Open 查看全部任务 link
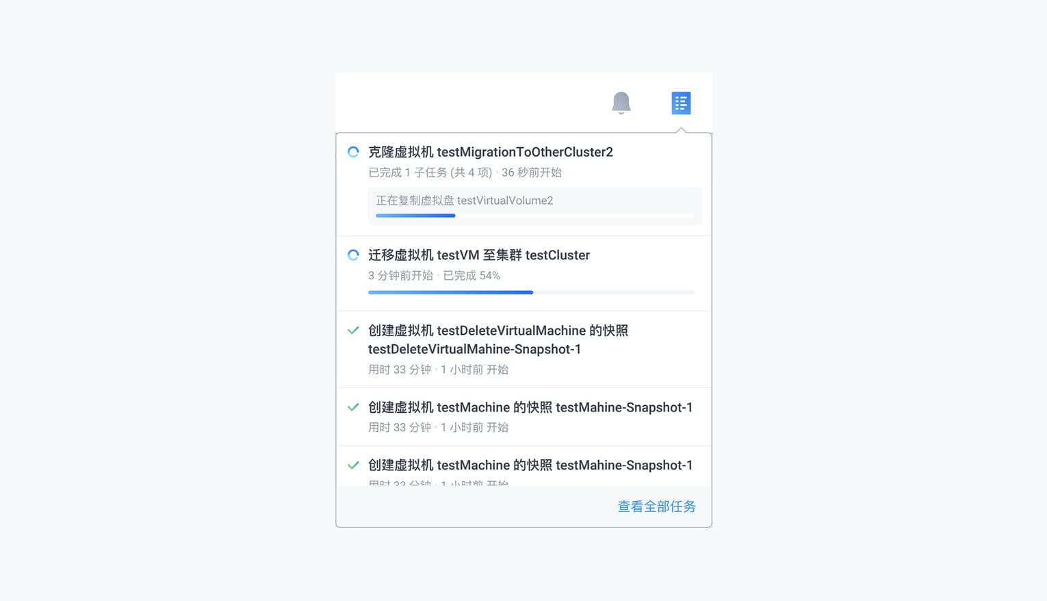 656,507
